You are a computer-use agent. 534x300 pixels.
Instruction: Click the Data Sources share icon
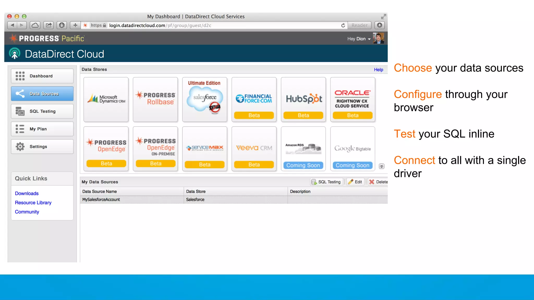click(x=20, y=93)
